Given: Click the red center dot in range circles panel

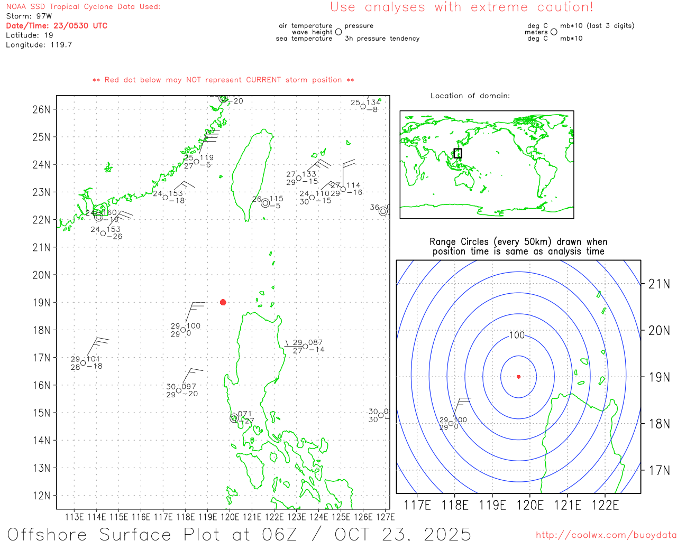Looking at the screenshot, I should (518, 377).
